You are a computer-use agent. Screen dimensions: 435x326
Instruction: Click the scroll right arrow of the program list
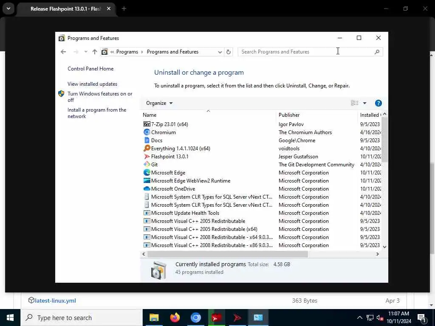(x=377, y=254)
